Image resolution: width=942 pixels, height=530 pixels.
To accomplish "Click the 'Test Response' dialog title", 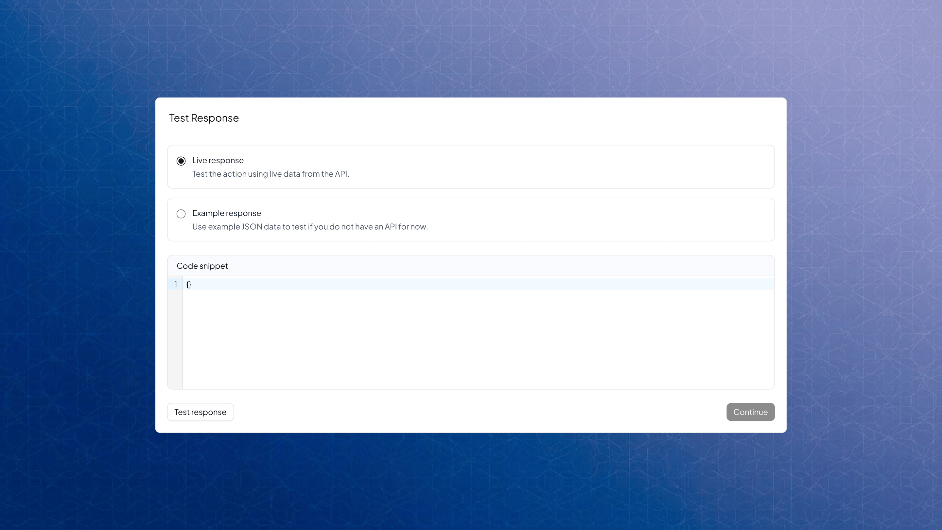I will 204,118.
